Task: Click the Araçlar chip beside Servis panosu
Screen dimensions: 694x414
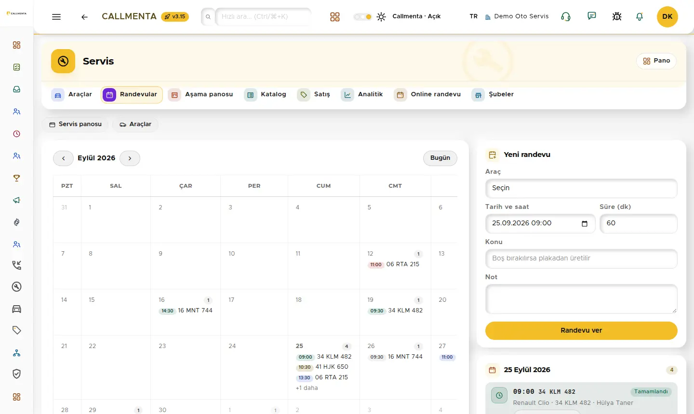Action: pyautogui.click(x=135, y=125)
